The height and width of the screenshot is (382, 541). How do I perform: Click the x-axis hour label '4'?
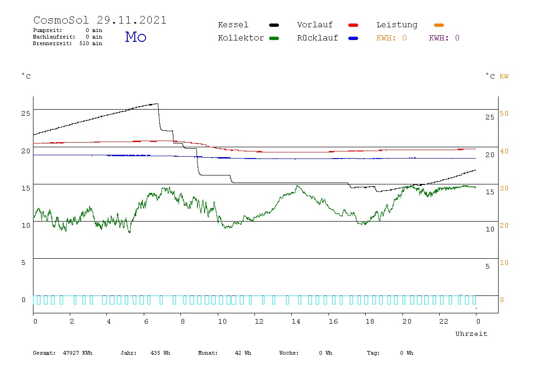109,321
